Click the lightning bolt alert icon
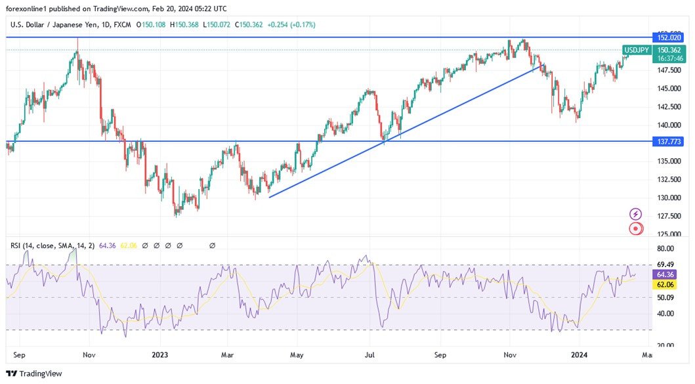 635,213
